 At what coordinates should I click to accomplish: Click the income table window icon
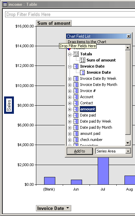tap(5, 4)
